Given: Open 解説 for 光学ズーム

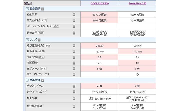Looking at the screenshot, I should [43, 69].
